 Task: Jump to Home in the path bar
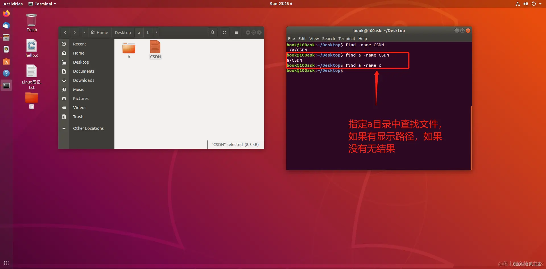pyautogui.click(x=99, y=32)
